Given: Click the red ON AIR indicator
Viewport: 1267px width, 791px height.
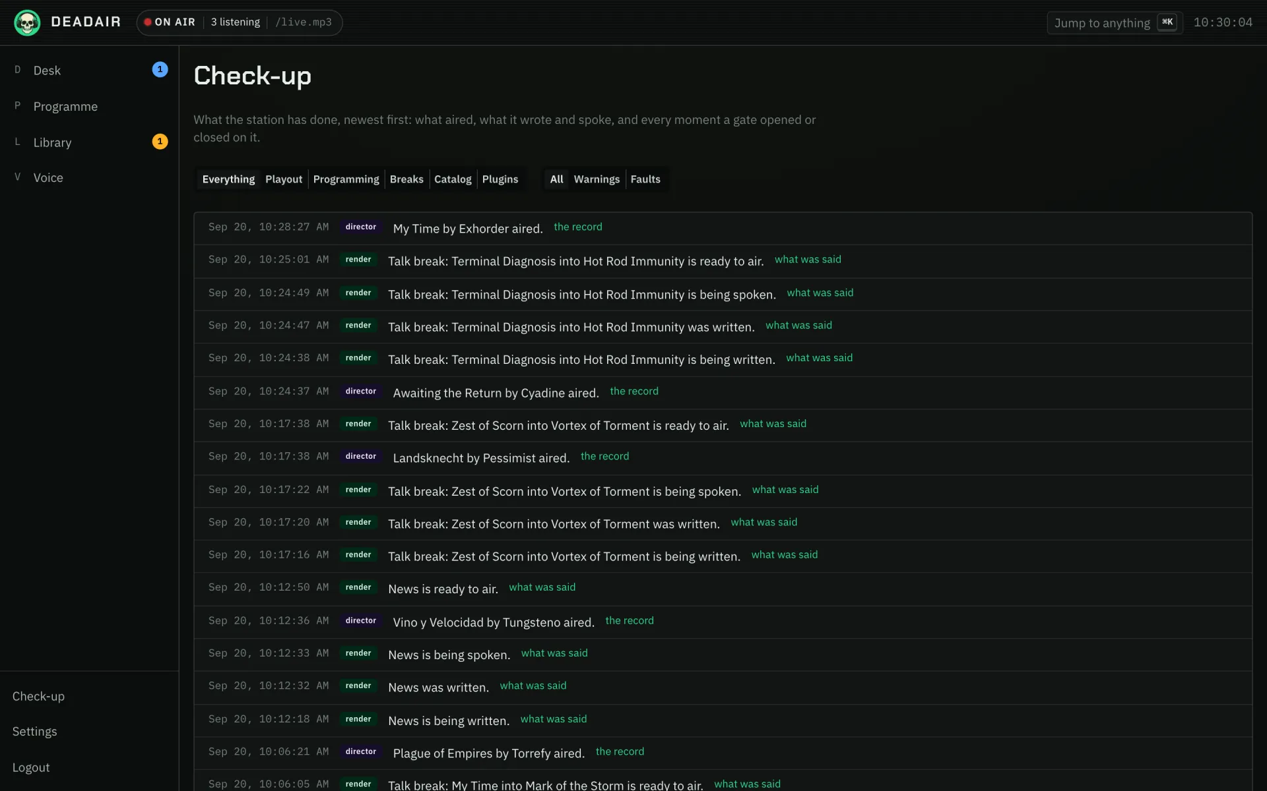Looking at the screenshot, I should click(x=170, y=22).
